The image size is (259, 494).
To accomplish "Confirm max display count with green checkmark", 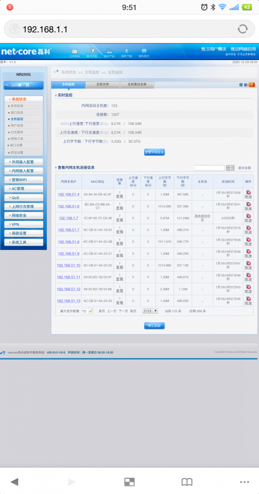I will click(91, 311).
